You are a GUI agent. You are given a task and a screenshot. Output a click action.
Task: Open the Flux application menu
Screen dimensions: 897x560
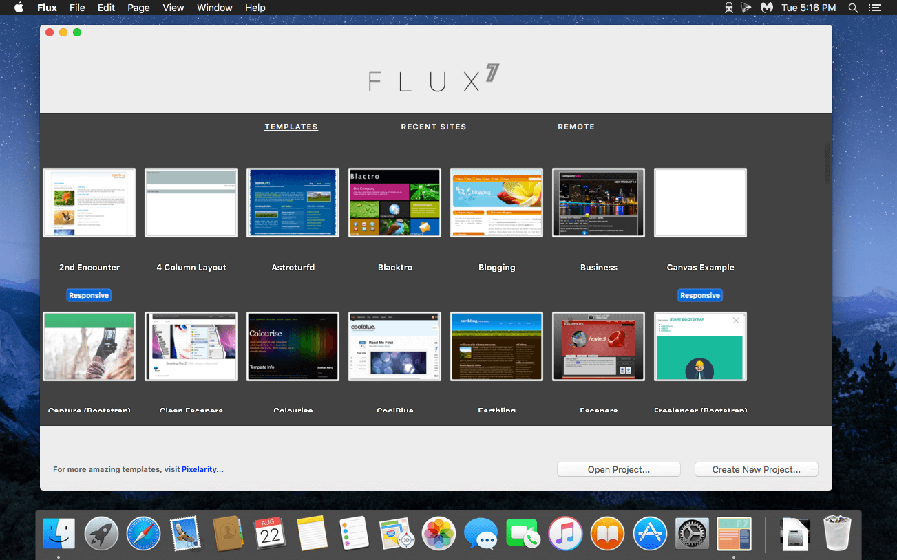coord(47,8)
